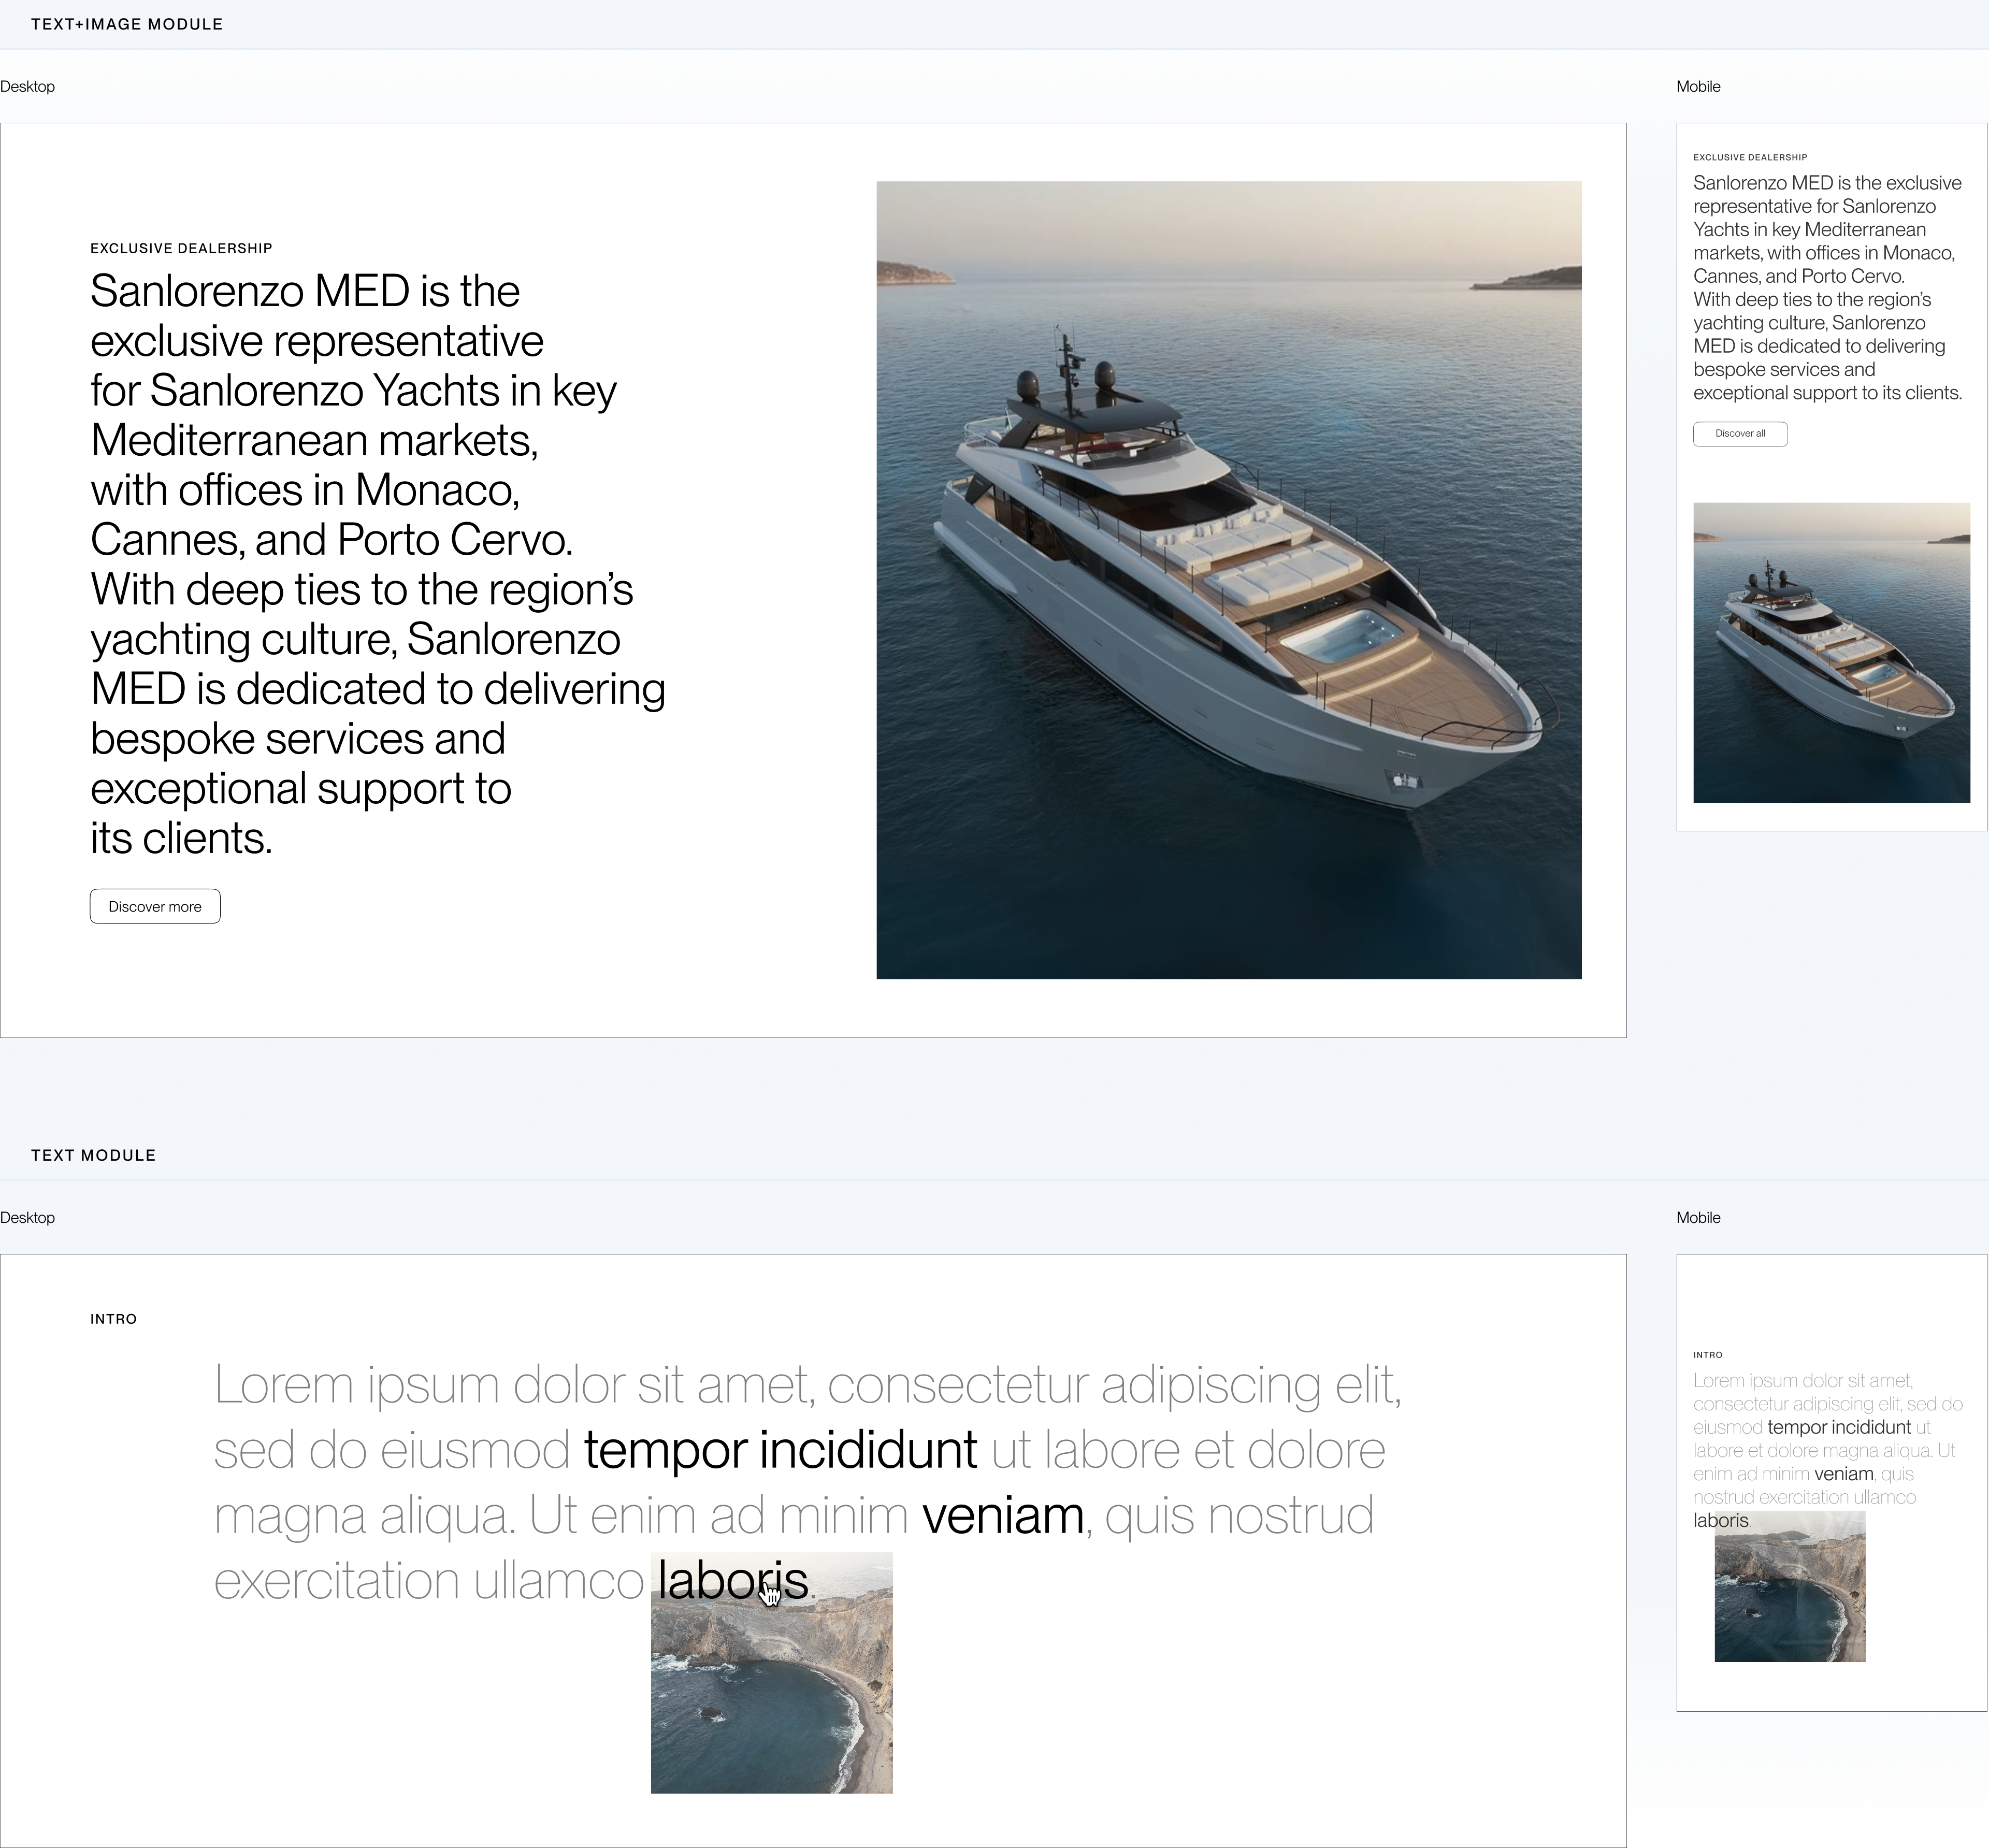Select the desktop 'INTRO' label
This screenshot has height=1848, width=1989.
click(x=113, y=1319)
